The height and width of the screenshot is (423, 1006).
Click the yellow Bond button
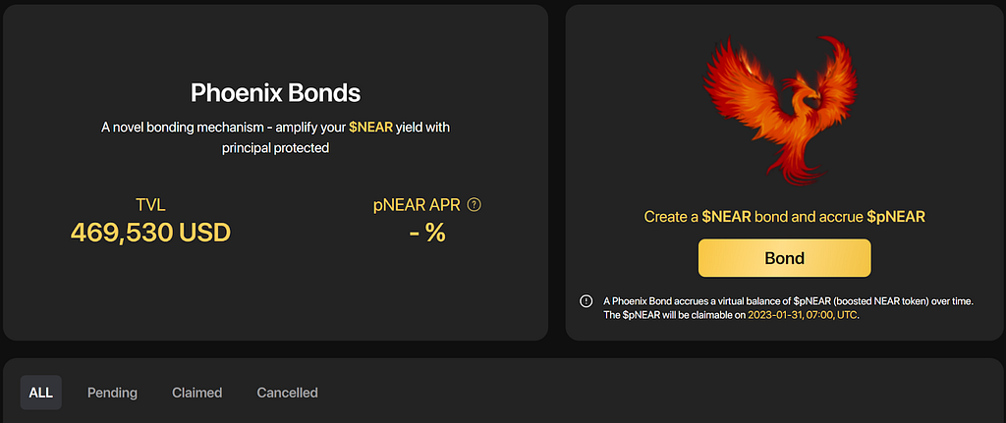[x=785, y=258]
